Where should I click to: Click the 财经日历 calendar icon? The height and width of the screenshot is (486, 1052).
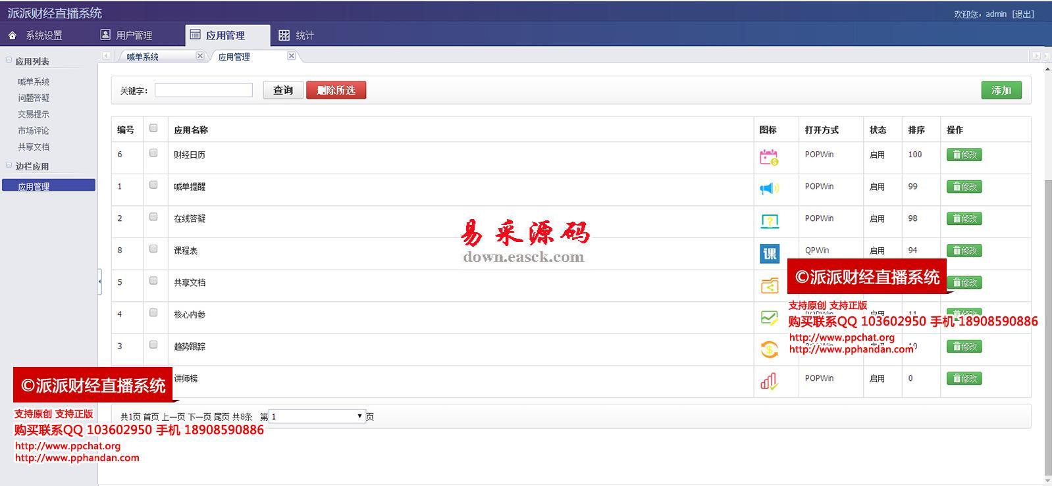769,157
